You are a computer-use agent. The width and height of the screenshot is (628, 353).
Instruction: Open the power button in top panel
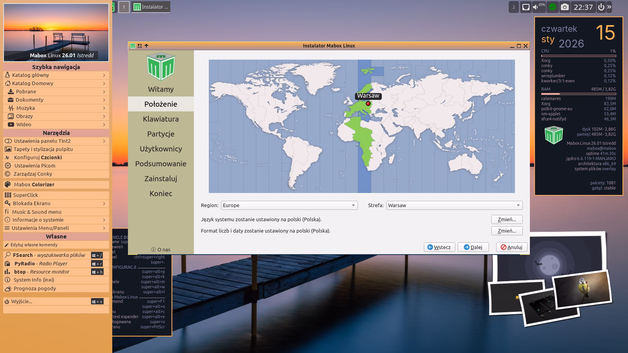click(601, 7)
